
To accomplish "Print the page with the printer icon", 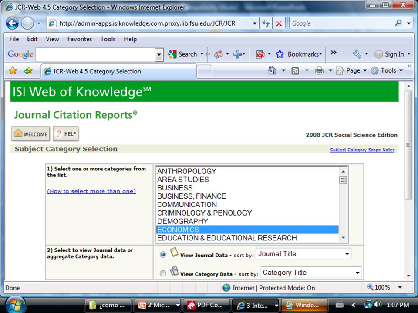I will coord(319,70).
